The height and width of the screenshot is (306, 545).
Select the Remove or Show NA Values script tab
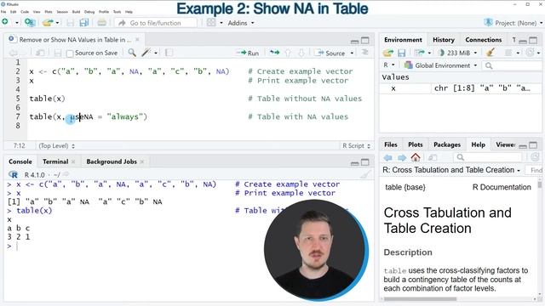tap(75, 40)
